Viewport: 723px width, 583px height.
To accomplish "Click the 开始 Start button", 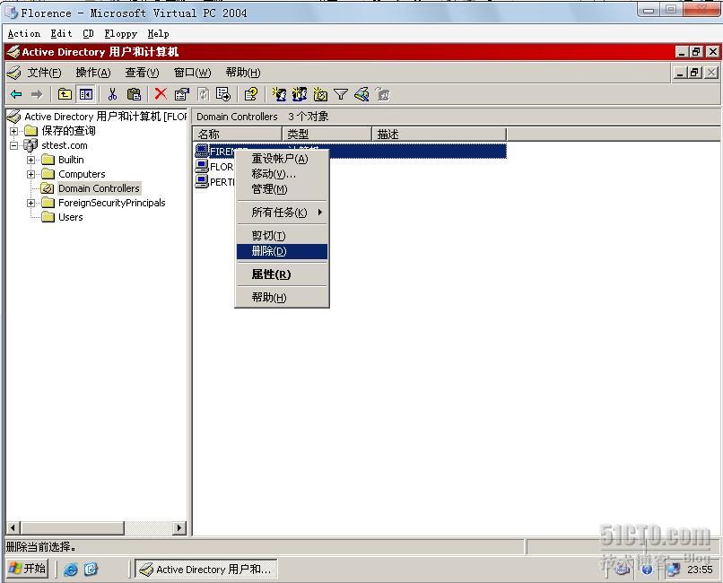I will click(x=28, y=569).
